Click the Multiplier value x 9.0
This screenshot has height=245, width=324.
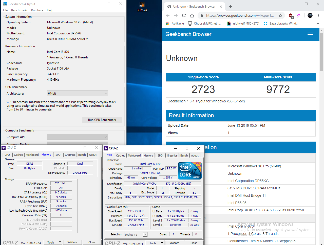click(x=136, y=216)
